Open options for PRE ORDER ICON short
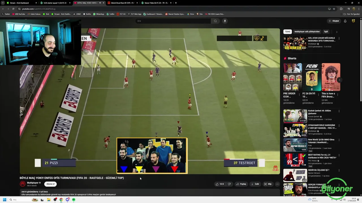The height and width of the screenshot is (203, 362). coord(299,95)
